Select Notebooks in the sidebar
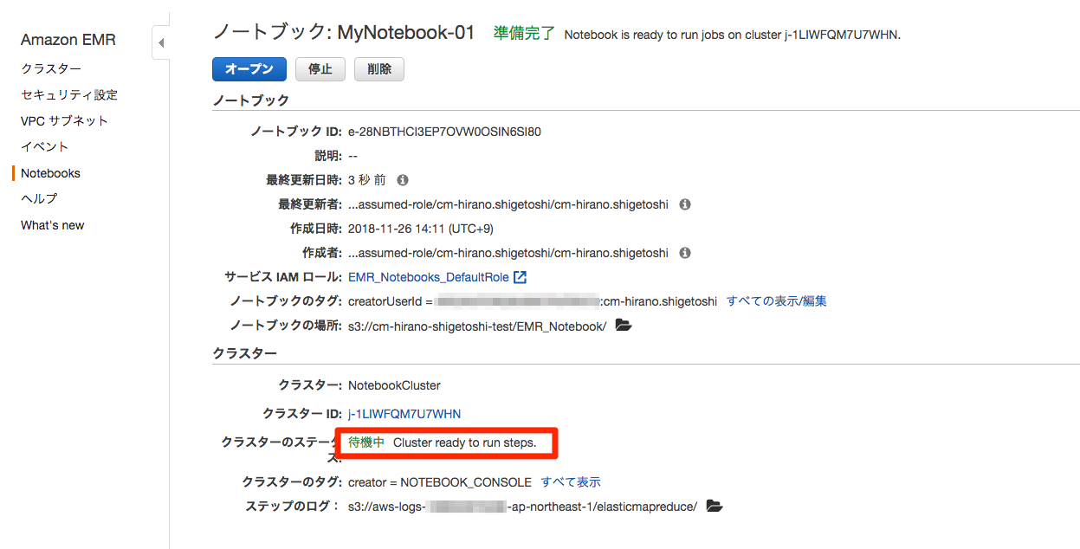This screenshot has height=549, width=1080. click(x=49, y=172)
